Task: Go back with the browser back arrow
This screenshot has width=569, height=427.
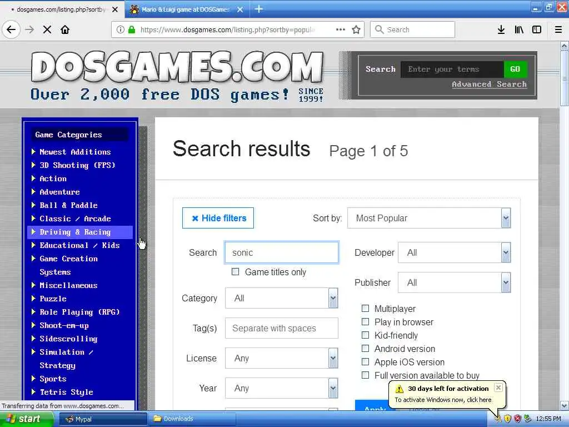Action: click(x=11, y=29)
